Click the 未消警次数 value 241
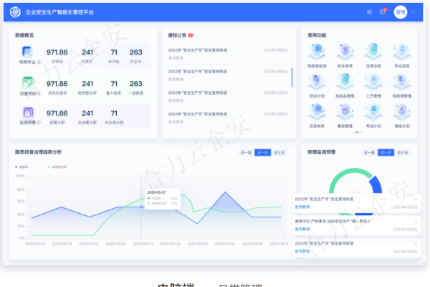Image resolution: width=430 pixels, height=287 pixels. coord(87,113)
